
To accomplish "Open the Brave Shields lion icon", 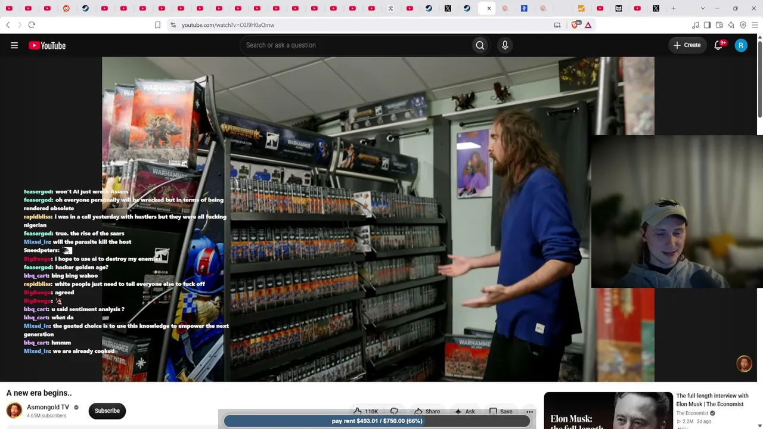I will (x=575, y=25).
